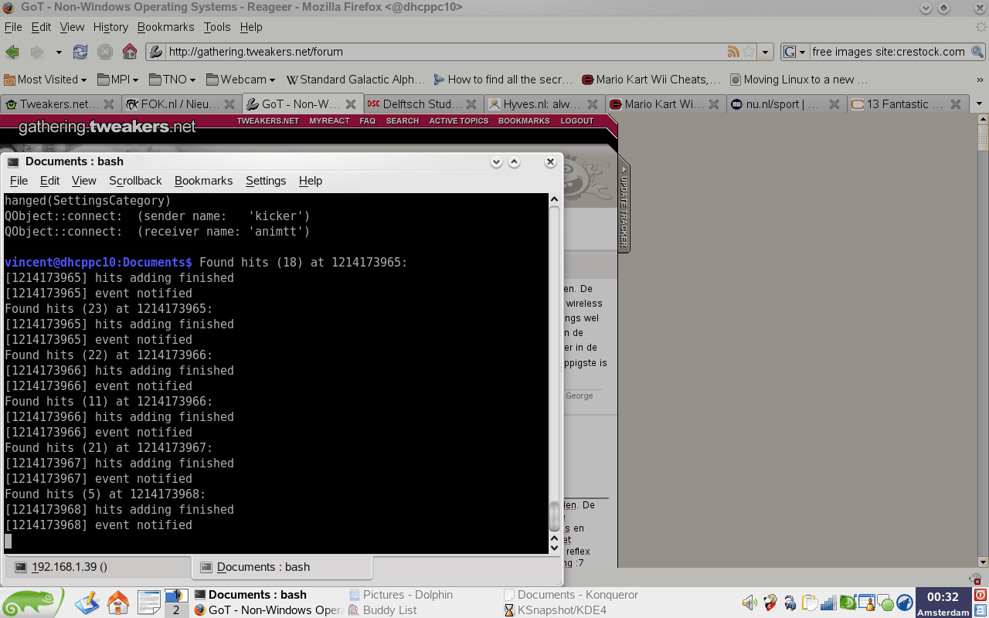The width and height of the screenshot is (989, 618).
Task: Go back in Firefox
Action: coord(12,52)
